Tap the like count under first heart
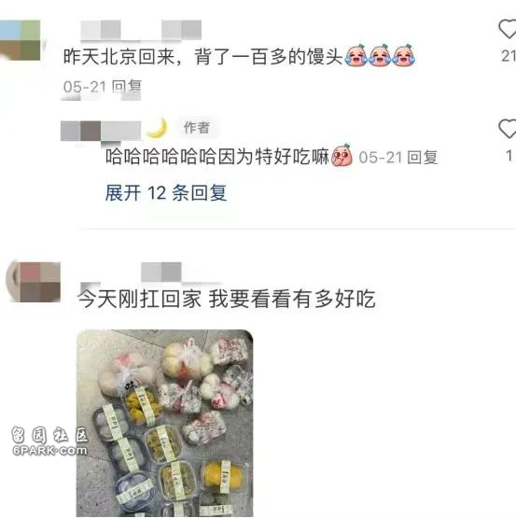Image resolution: width=516 pixels, height=518 pixels. (509, 56)
